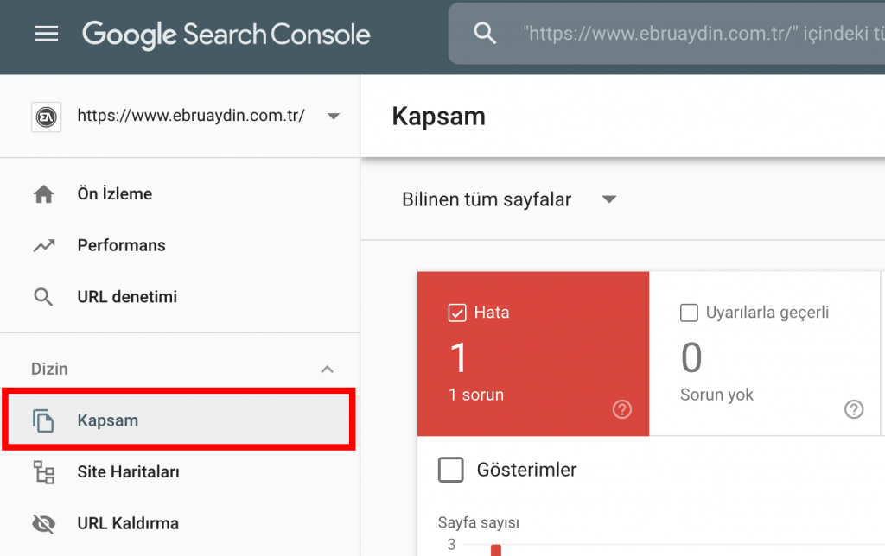Open help icon on Uyarılarla geçerli card
885x556 pixels.
854,409
